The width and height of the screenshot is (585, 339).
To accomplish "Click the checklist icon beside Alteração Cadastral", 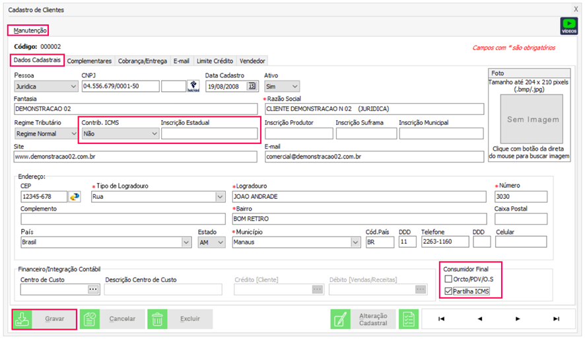I will click(x=409, y=319).
